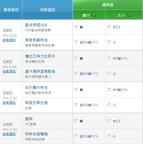Open 對戰資訊 link for match 1002
The height and width of the screenshot is (144, 143).
pos(9,71)
